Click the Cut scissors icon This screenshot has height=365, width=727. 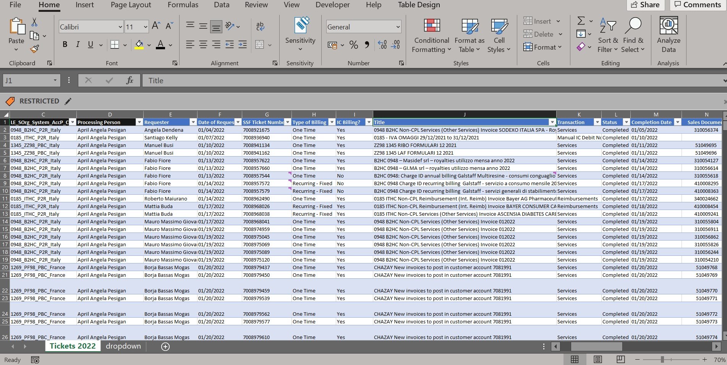pyautogui.click(x=34, y=22)
